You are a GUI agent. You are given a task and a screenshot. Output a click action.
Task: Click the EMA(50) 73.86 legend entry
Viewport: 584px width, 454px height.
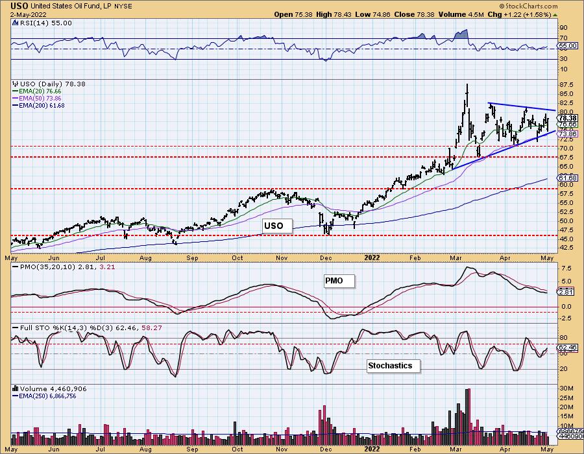click(x=37, y=98)
